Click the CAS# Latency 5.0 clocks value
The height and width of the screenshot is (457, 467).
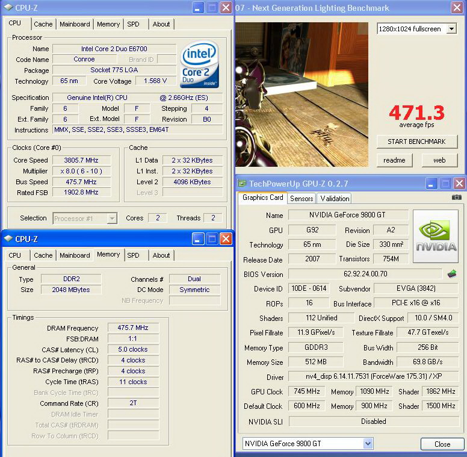coord(133,349)
